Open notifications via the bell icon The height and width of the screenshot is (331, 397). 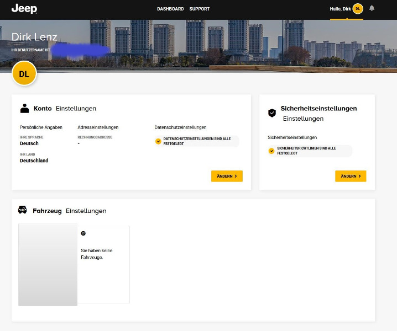click(372, 8)
